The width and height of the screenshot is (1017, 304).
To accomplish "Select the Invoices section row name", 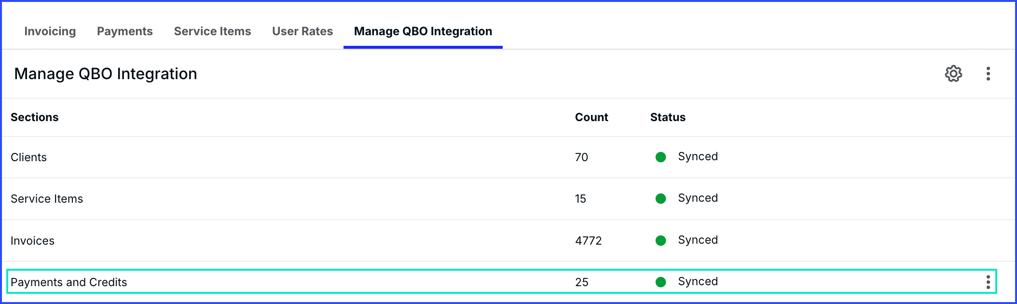I will pos(32,241).
